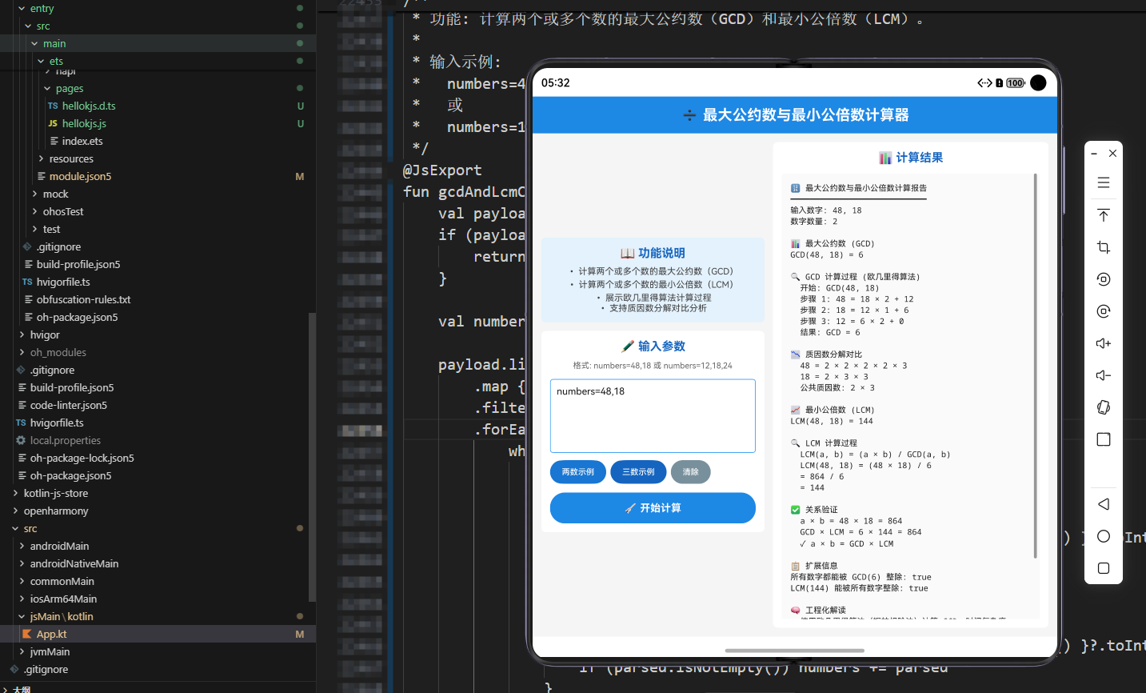Rotate the emulator screen clockwise

[x=1103, y=311]
